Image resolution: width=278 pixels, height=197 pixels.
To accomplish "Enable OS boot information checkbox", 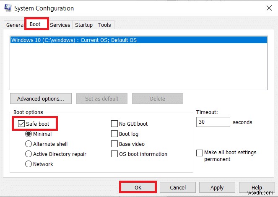I will pos(114,154).
